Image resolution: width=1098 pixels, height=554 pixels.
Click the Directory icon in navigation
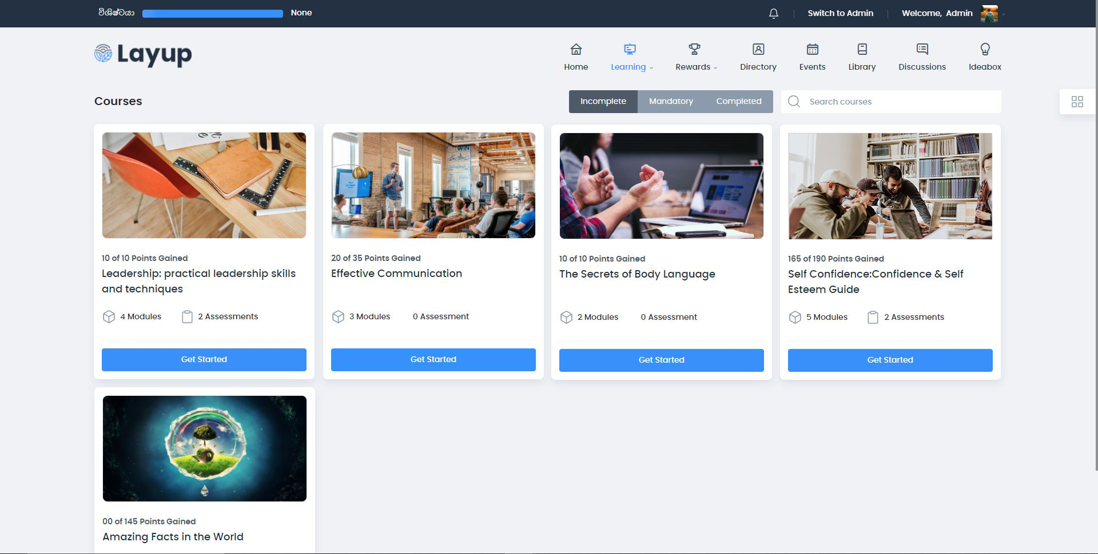758,50
